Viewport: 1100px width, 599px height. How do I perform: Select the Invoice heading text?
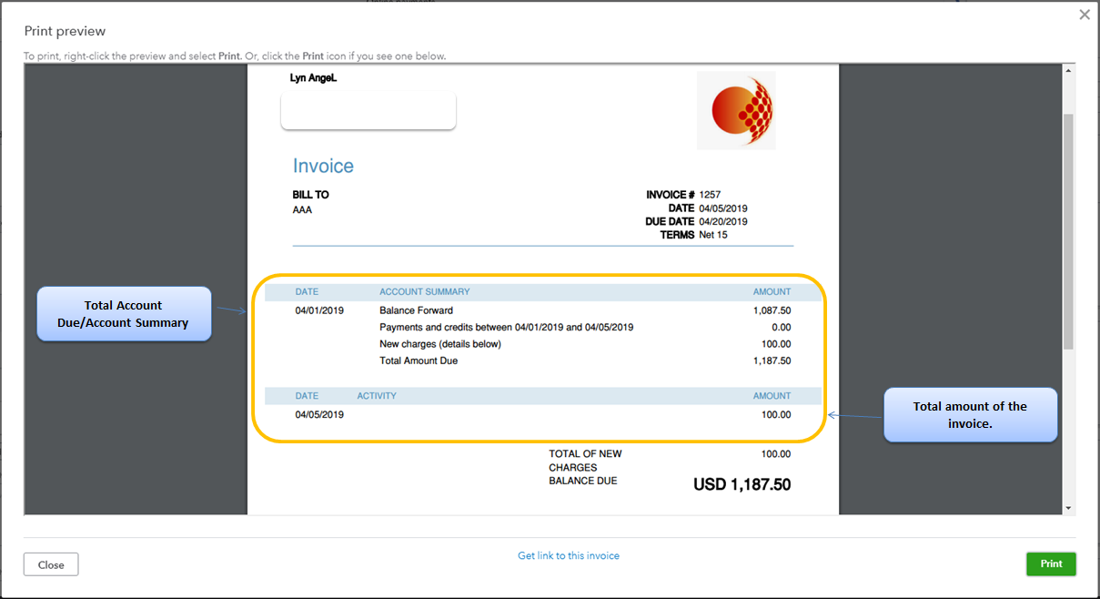pyautogui.click(x=323, y=166)
